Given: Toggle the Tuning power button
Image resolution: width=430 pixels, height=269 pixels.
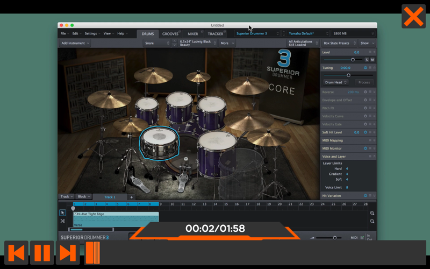Looking at the screenshot, I should point(365,68).
